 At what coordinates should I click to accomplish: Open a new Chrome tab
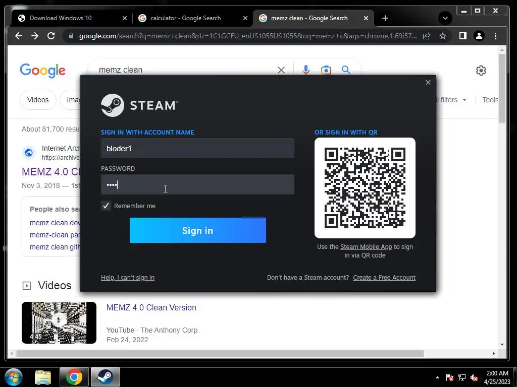click(x=385, y=18)
